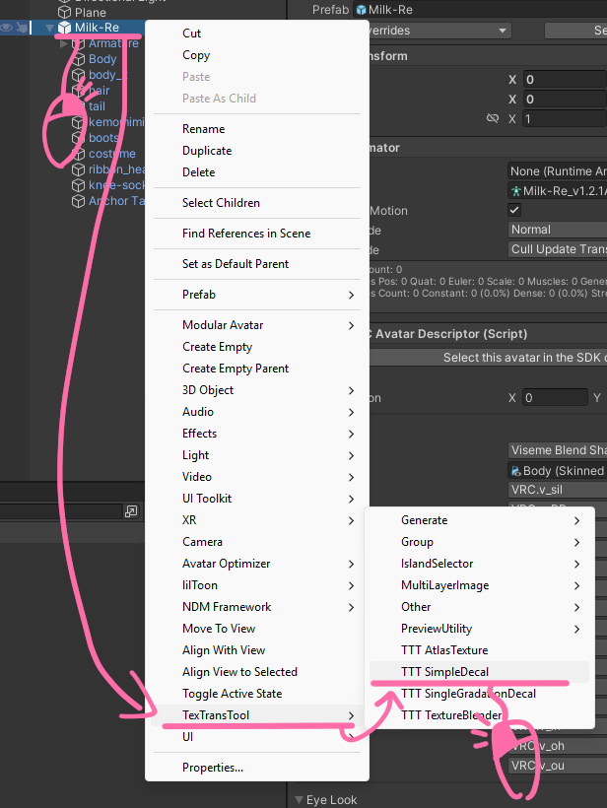Screen dimensions: 607x808
Task: Click the Plane object cube icon
Action: [x=64, y=12]
